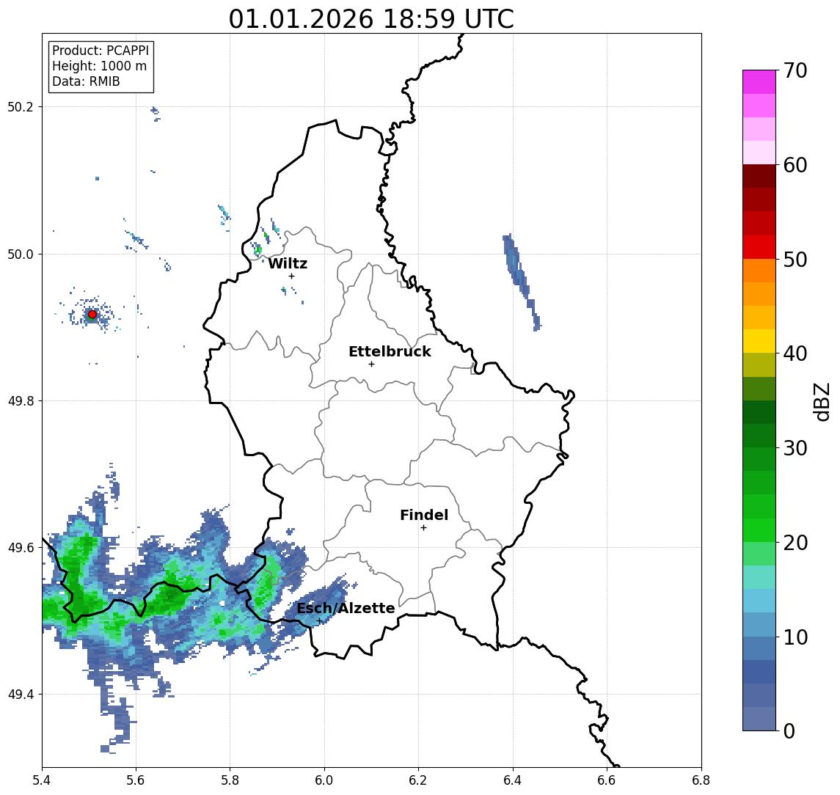The width and height of the screenshot is (840, 795).
Task: Click the 50.2 latitude axis label
Action: tap(21, 106)
